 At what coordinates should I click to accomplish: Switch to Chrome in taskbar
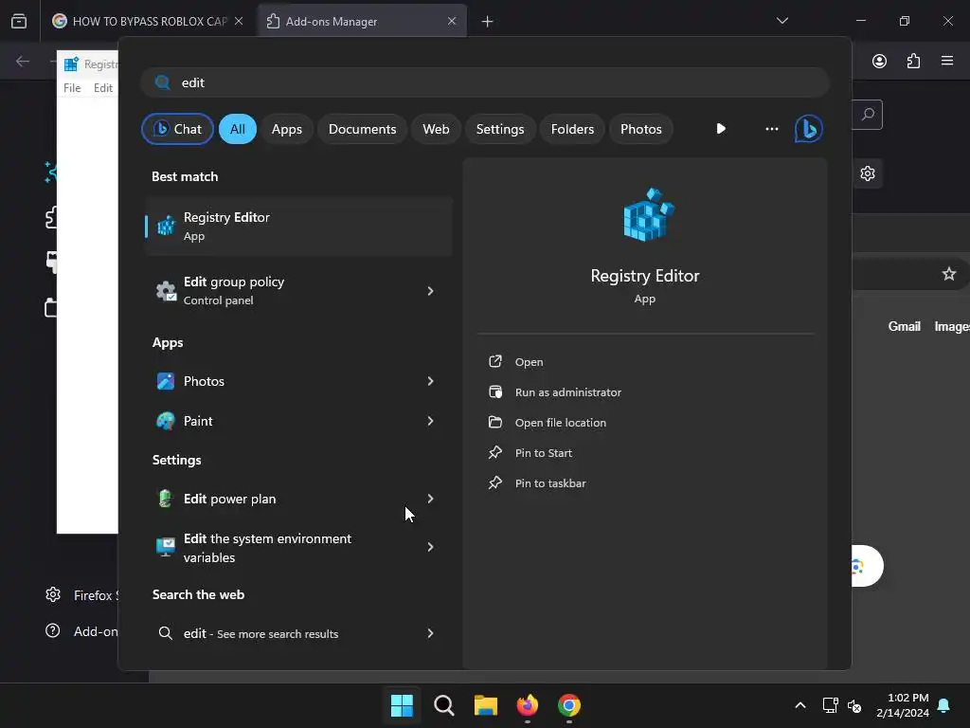pos(569,705)
